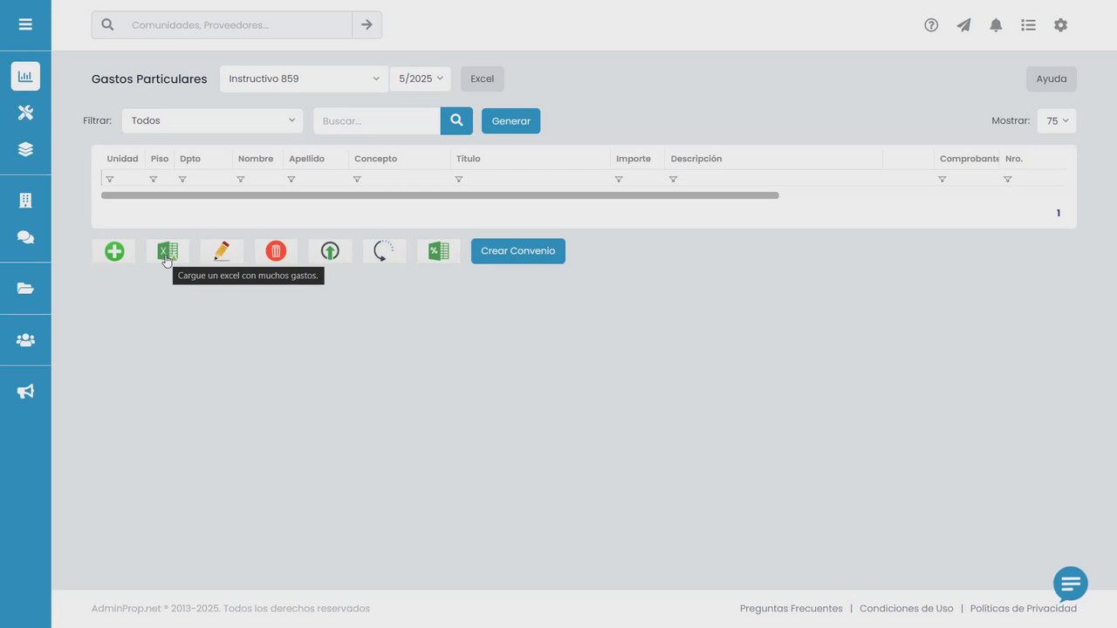
Task: Open the settings gear in top bar
Action: click(1060, 25)
